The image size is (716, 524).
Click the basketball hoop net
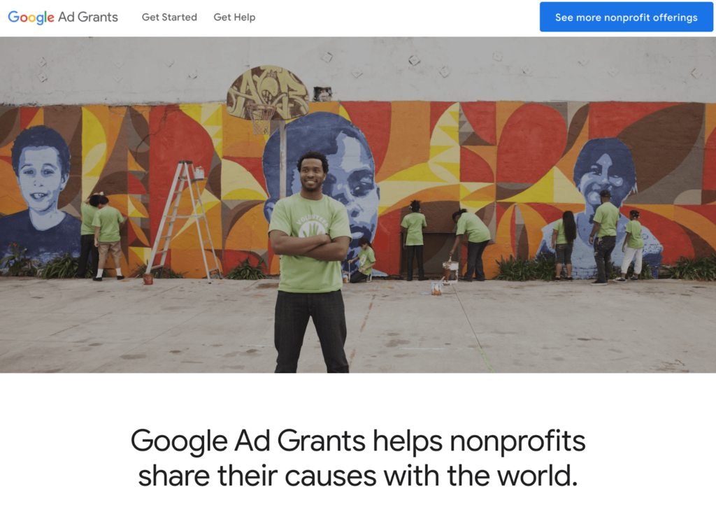coord(262,119)
